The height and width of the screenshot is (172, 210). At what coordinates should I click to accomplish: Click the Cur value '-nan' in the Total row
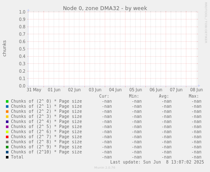(107, 157)
